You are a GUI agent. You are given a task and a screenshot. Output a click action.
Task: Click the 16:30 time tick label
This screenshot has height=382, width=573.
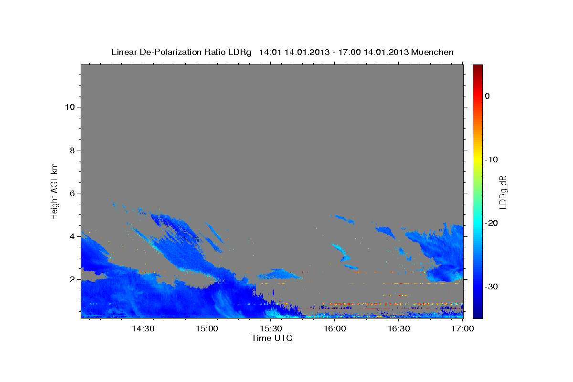399,329
